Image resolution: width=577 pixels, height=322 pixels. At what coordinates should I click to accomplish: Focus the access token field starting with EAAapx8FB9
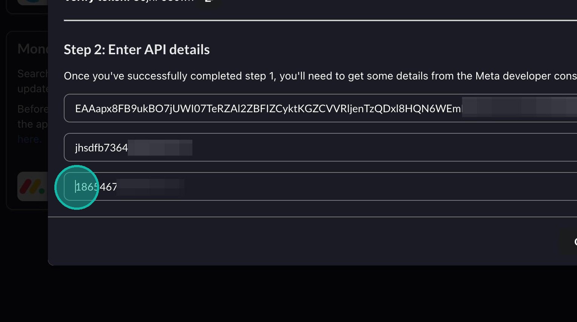(x=264, y=108)
